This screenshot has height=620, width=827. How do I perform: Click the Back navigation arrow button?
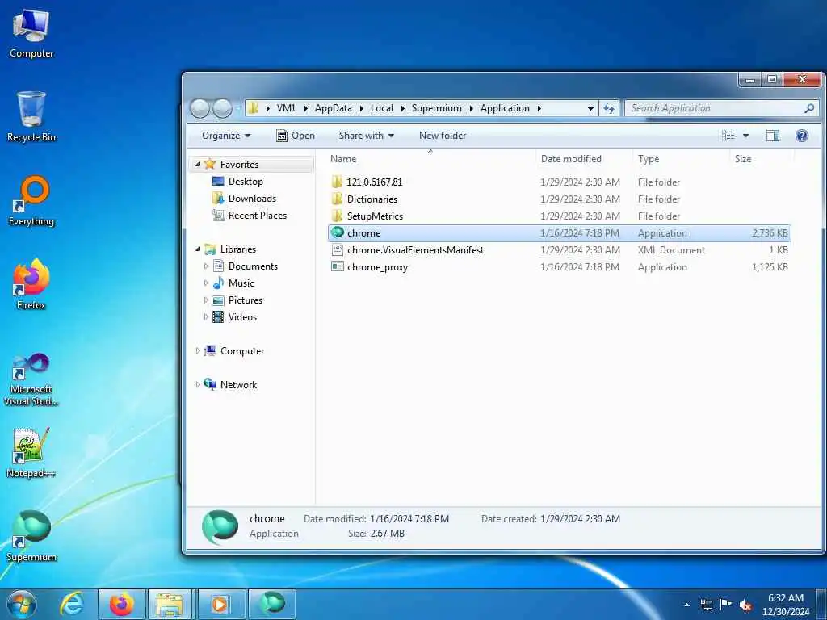(x=200, y=108)
